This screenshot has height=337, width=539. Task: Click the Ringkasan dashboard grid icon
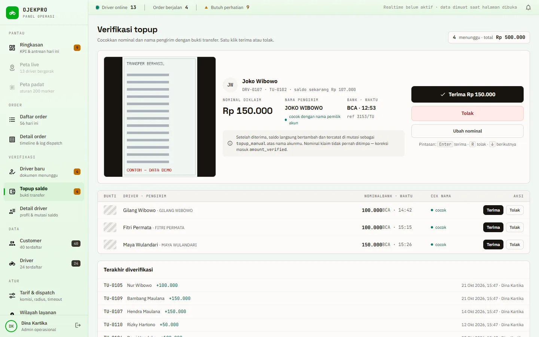(12, 48)
